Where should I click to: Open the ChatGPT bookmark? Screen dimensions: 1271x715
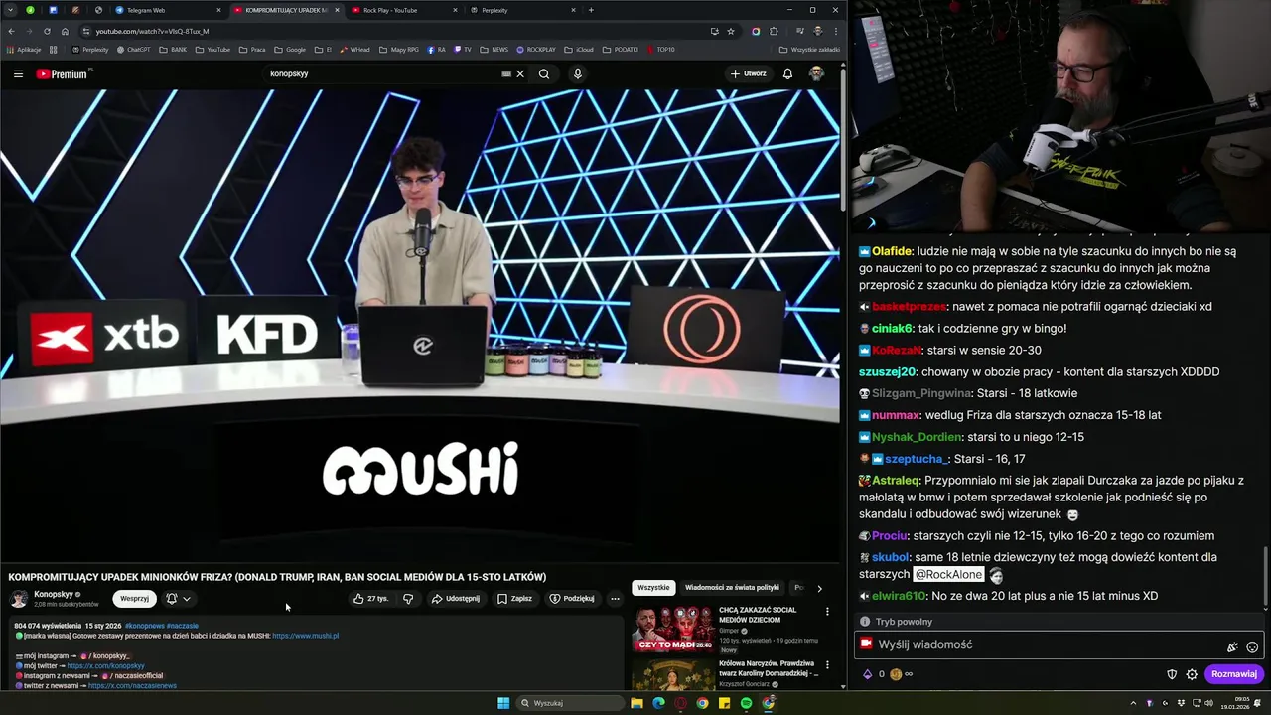point(133,49)
